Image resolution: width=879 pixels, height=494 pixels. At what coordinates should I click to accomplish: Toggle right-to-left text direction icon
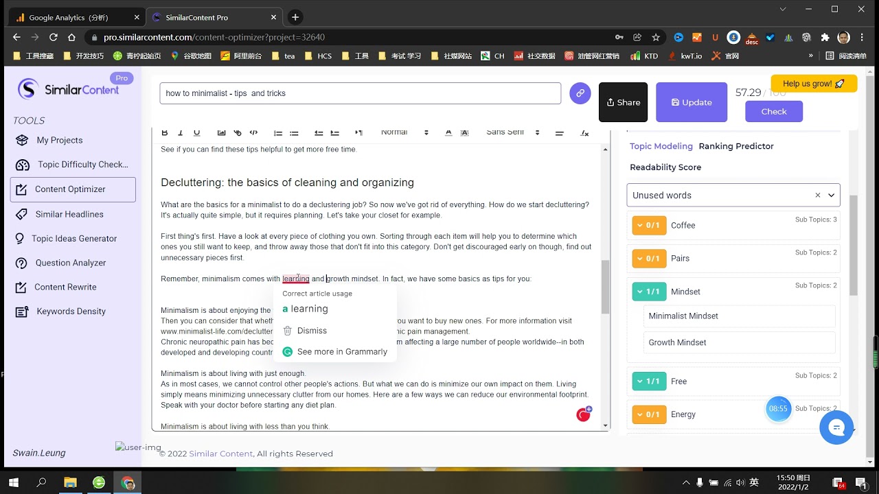(358, 132)
